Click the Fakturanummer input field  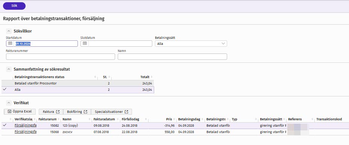pyautogui.click(x=61, y=56)
